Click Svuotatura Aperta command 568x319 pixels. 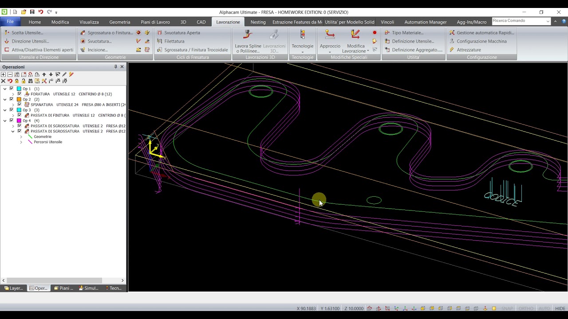pos(178,33)
